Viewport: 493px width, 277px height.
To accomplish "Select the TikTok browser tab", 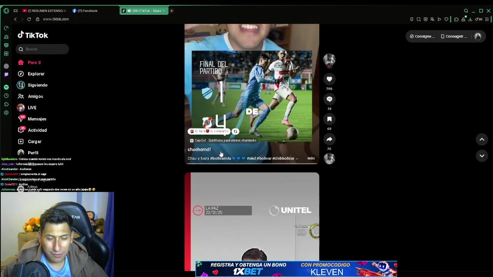I will click(144, 11).
